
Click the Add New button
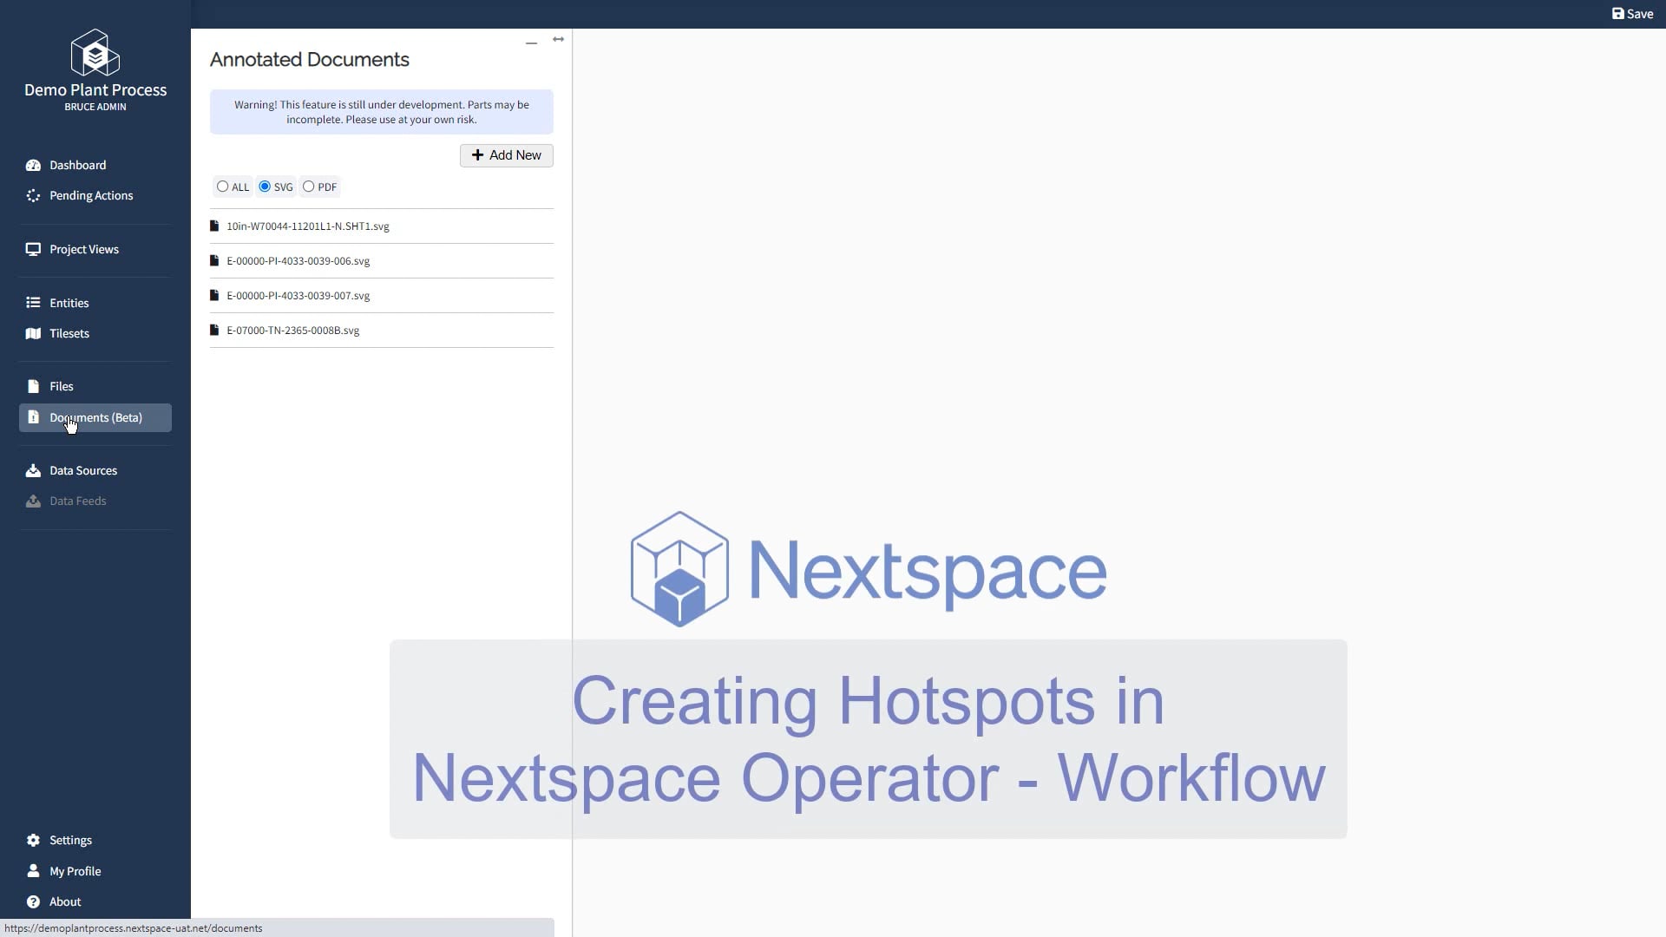pyautogui.click(x=506, y=155)
